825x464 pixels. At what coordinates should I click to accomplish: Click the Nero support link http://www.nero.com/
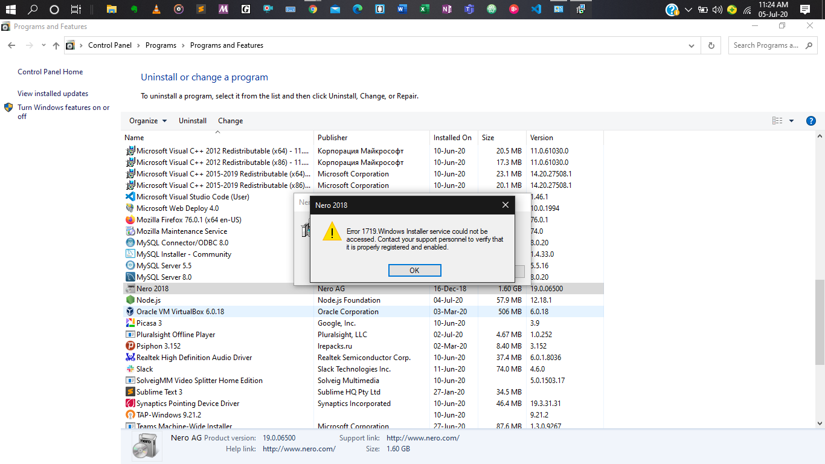[423, 438]
